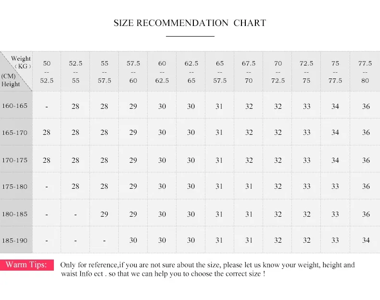The height and width of the screenshot is (300, 380).
Task: Select the 185-190 height row header
Action: 16,240
